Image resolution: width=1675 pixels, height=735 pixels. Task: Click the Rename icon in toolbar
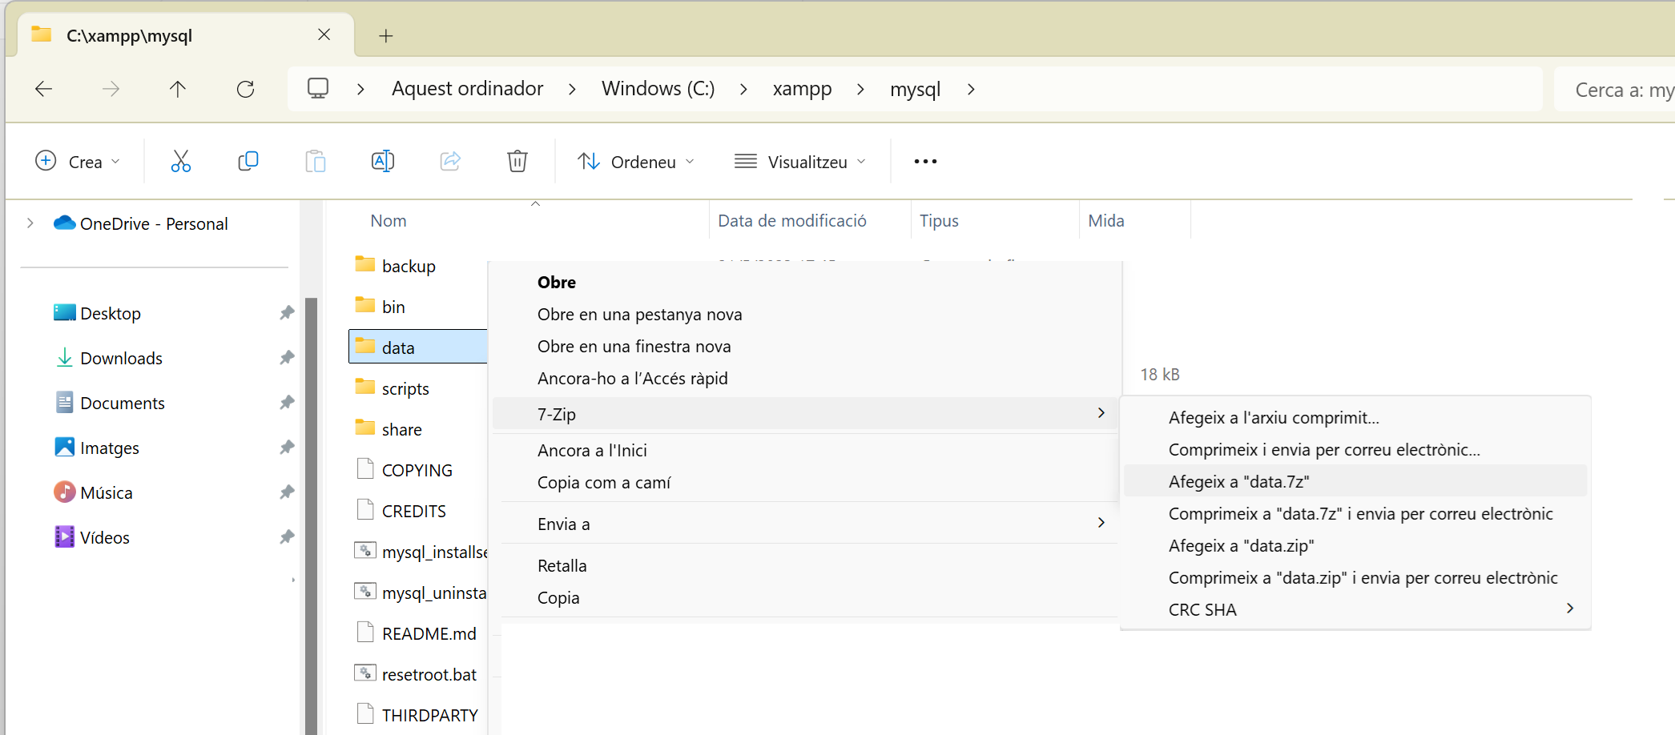coord(383,162)
